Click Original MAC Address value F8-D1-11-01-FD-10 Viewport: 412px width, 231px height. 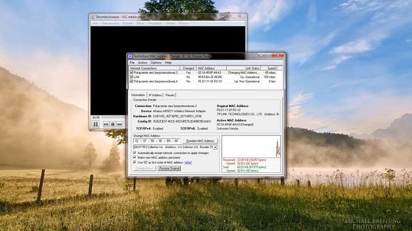tap(229, 110)
